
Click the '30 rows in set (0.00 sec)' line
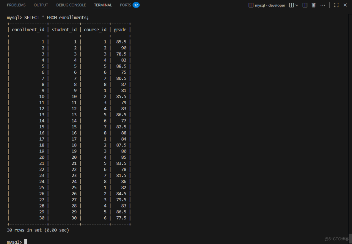pyautogui.click(x=38, y=230)
